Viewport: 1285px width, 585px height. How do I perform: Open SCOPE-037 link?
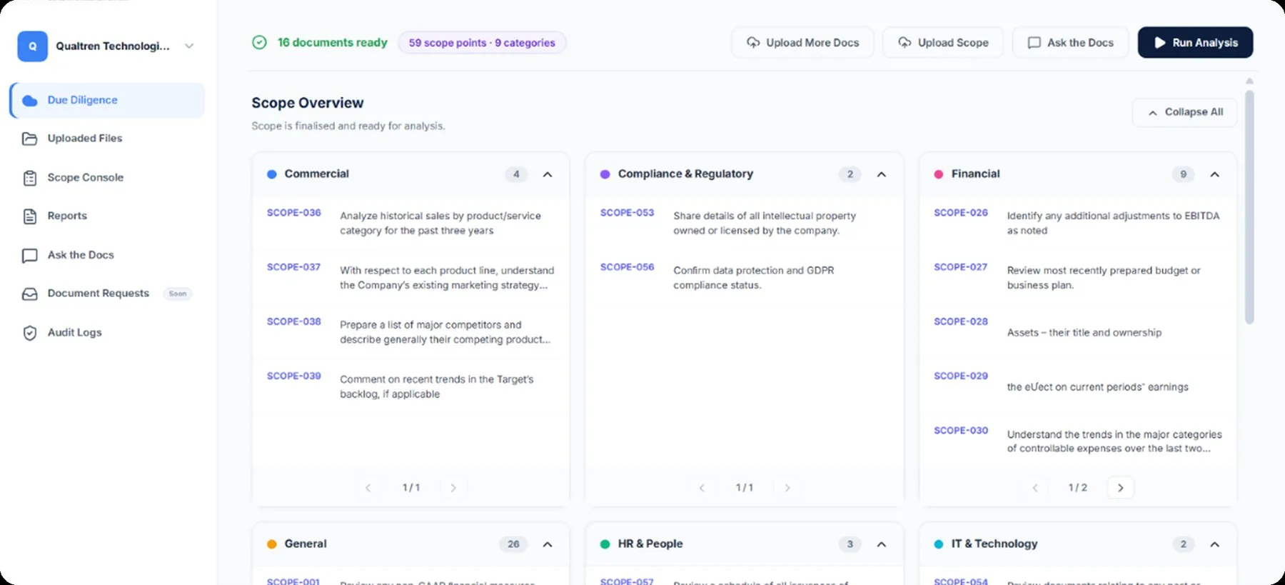tap(294, 267)
